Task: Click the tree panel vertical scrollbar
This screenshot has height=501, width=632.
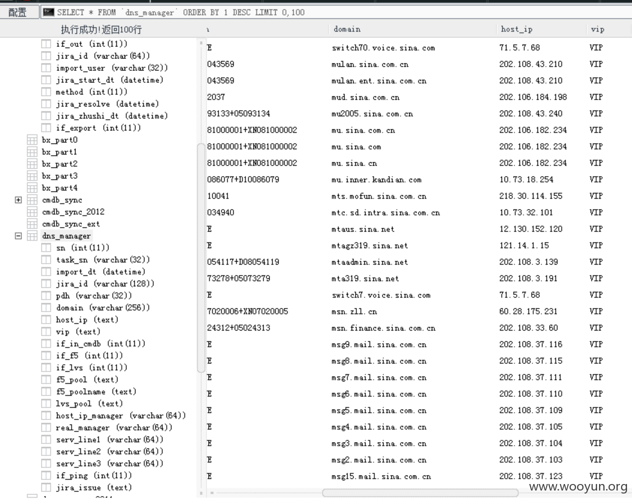Action: 201,257
